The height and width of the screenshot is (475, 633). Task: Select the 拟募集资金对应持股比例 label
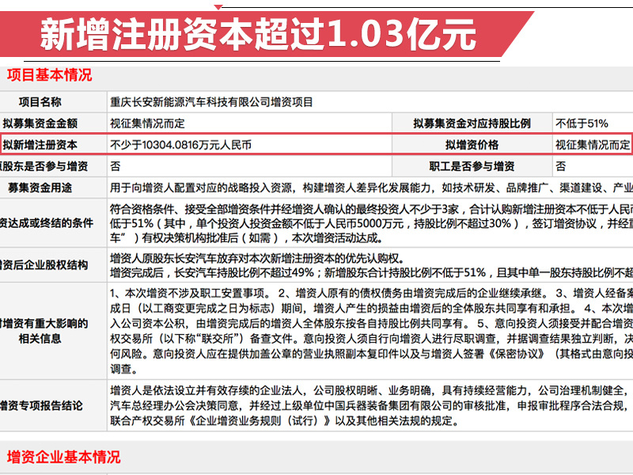click(472, 123)
